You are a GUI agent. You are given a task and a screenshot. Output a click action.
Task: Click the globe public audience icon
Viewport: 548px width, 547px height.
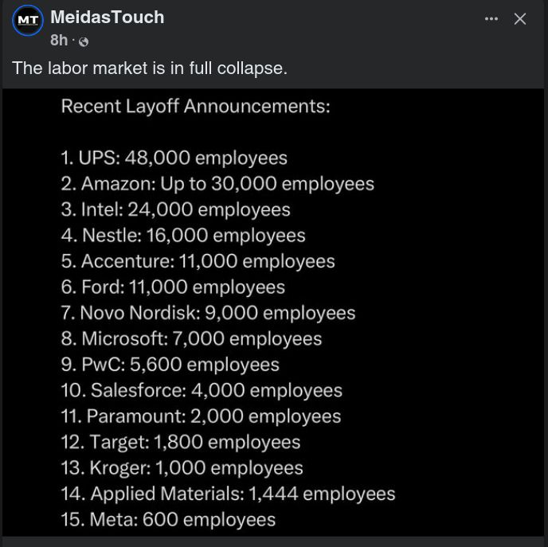pyautogui.click(x=84, y=41)
